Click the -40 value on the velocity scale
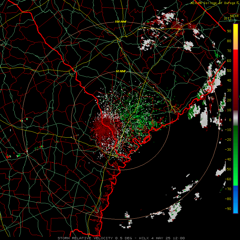Screen dimensions: 240x240 coord(228,159)
